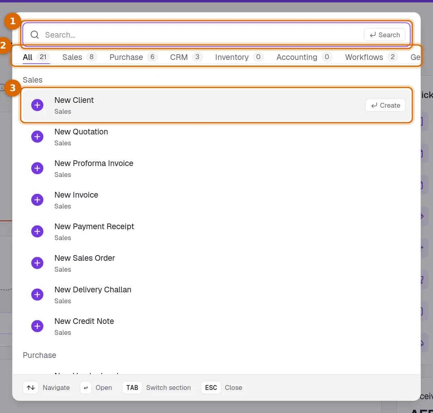Viewport: 433px width, 413px height.
Task: Open New Proforma Invoice entry text
Action: [x=94, y=163]
